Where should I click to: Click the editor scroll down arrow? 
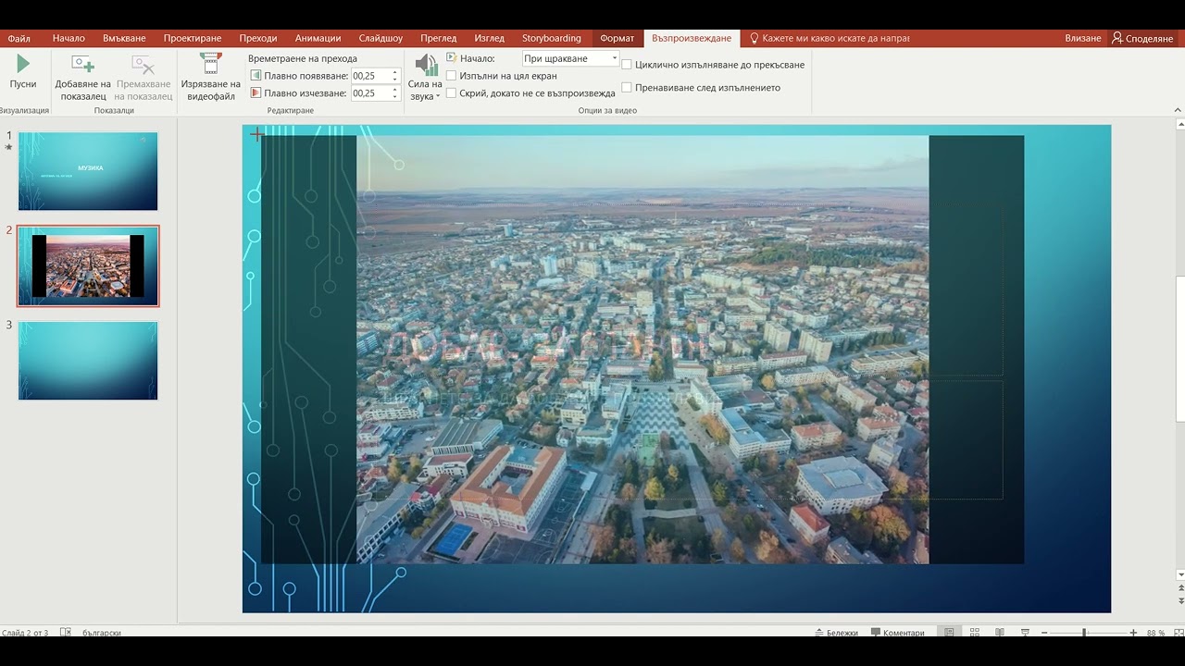coord(1180,574)
